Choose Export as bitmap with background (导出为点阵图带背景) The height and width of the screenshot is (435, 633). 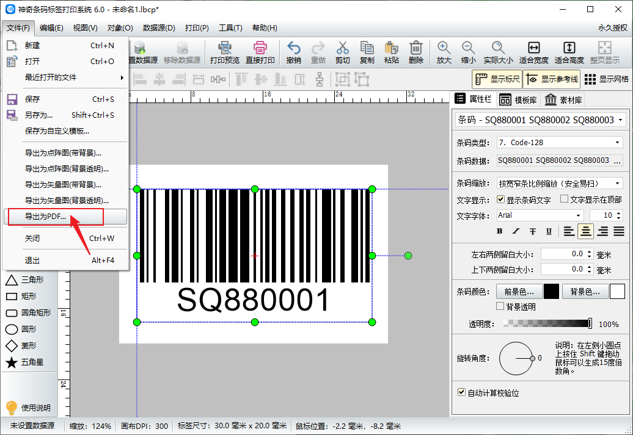pos(65,153)
